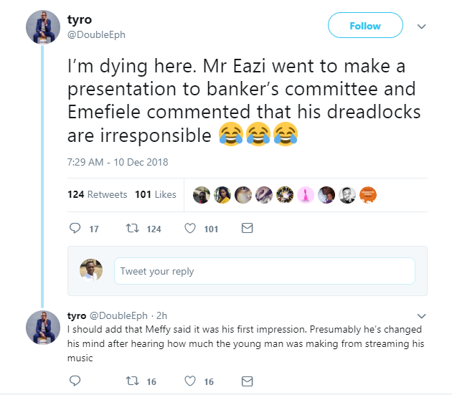Viewport: 452px width, 395px height.
Task: Reply to the follow-up tweet
Action: pyautogui.click(x=75, y=381)
